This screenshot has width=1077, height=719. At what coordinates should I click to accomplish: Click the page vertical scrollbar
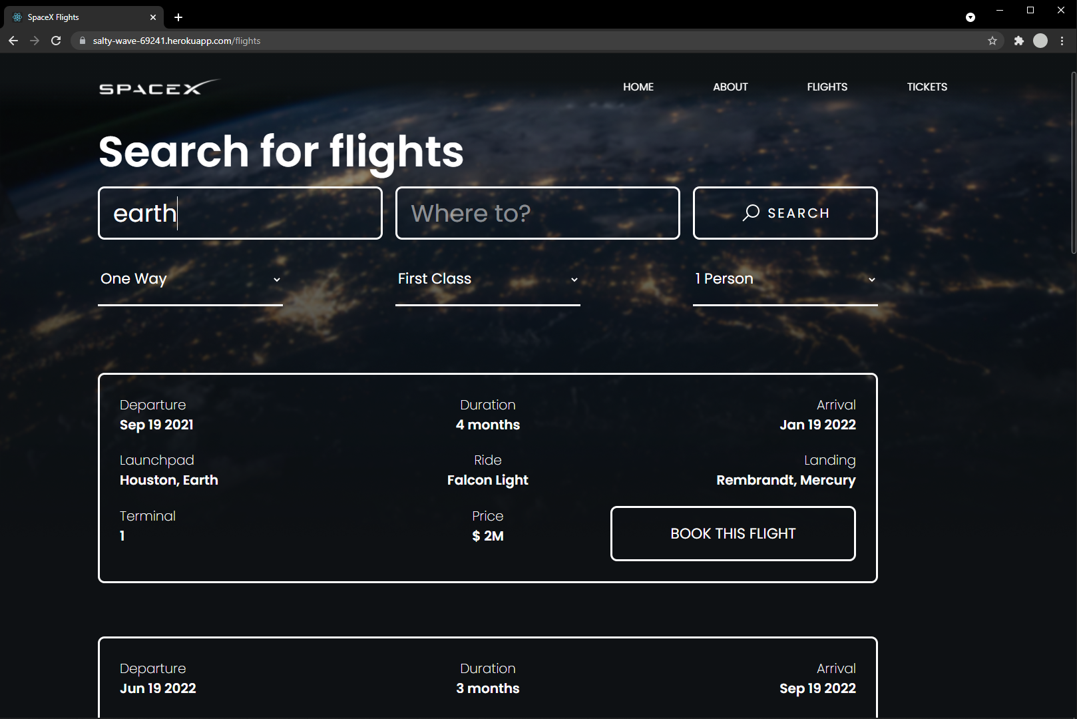click(x=1073, y=163)
